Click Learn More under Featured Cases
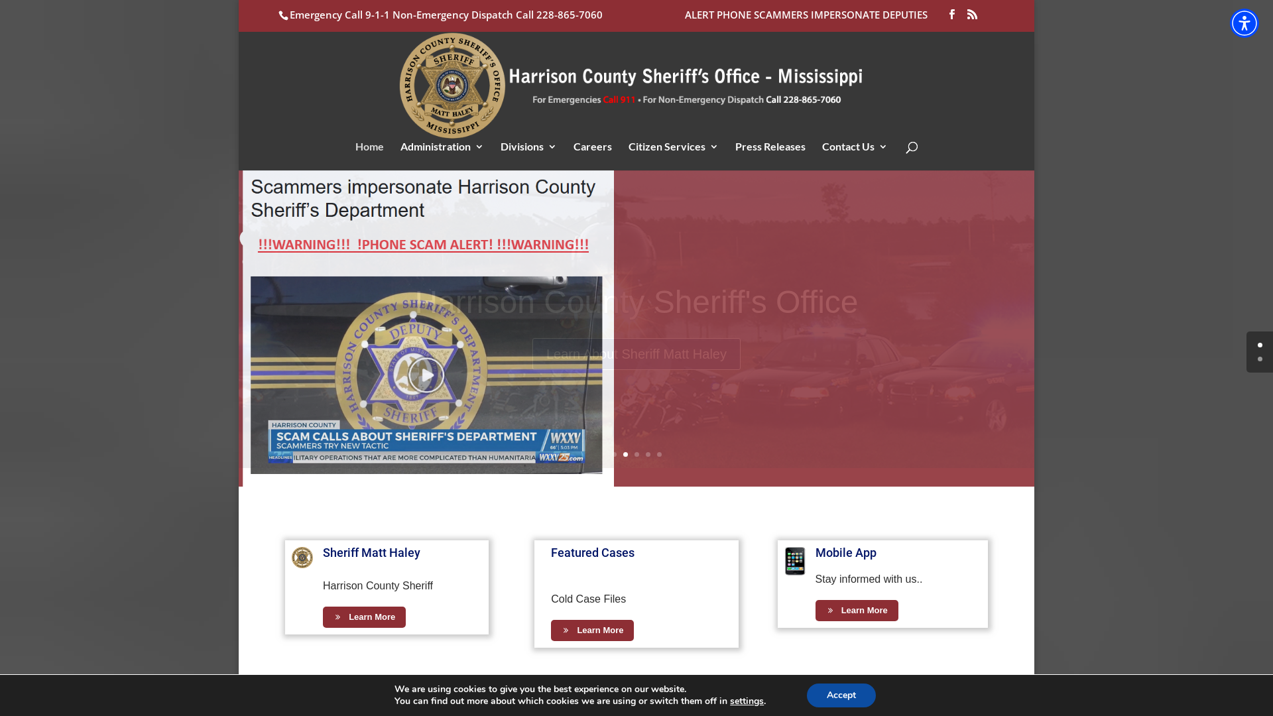Screen dimensions: 1273x716 point(592,630)
